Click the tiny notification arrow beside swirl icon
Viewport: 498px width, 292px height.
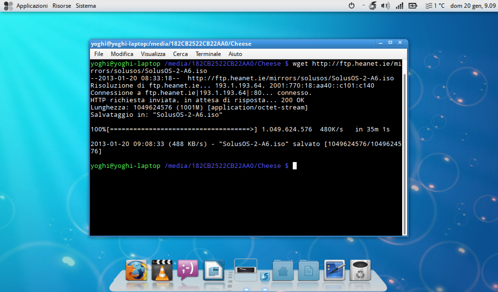click(363, 5)
